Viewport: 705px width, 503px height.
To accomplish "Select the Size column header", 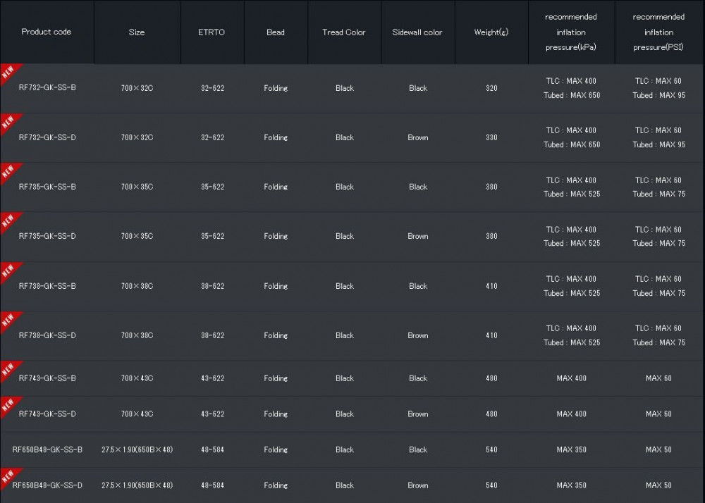I will click(x=137, y=32).
